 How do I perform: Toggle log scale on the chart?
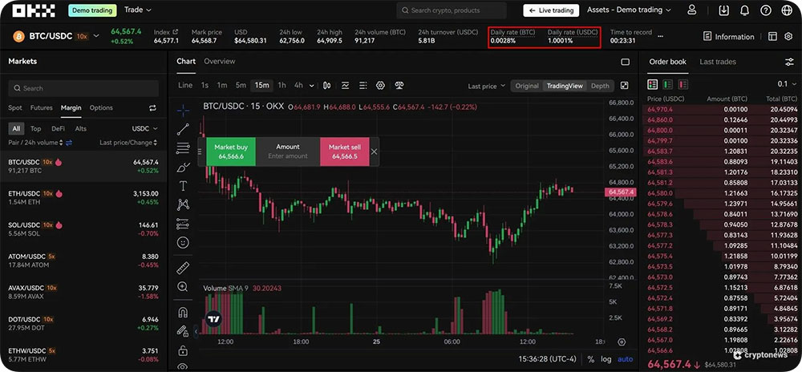pos(607,359)
